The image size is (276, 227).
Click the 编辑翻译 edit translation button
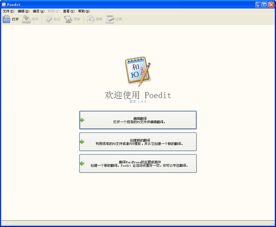(x=138, y=120)
